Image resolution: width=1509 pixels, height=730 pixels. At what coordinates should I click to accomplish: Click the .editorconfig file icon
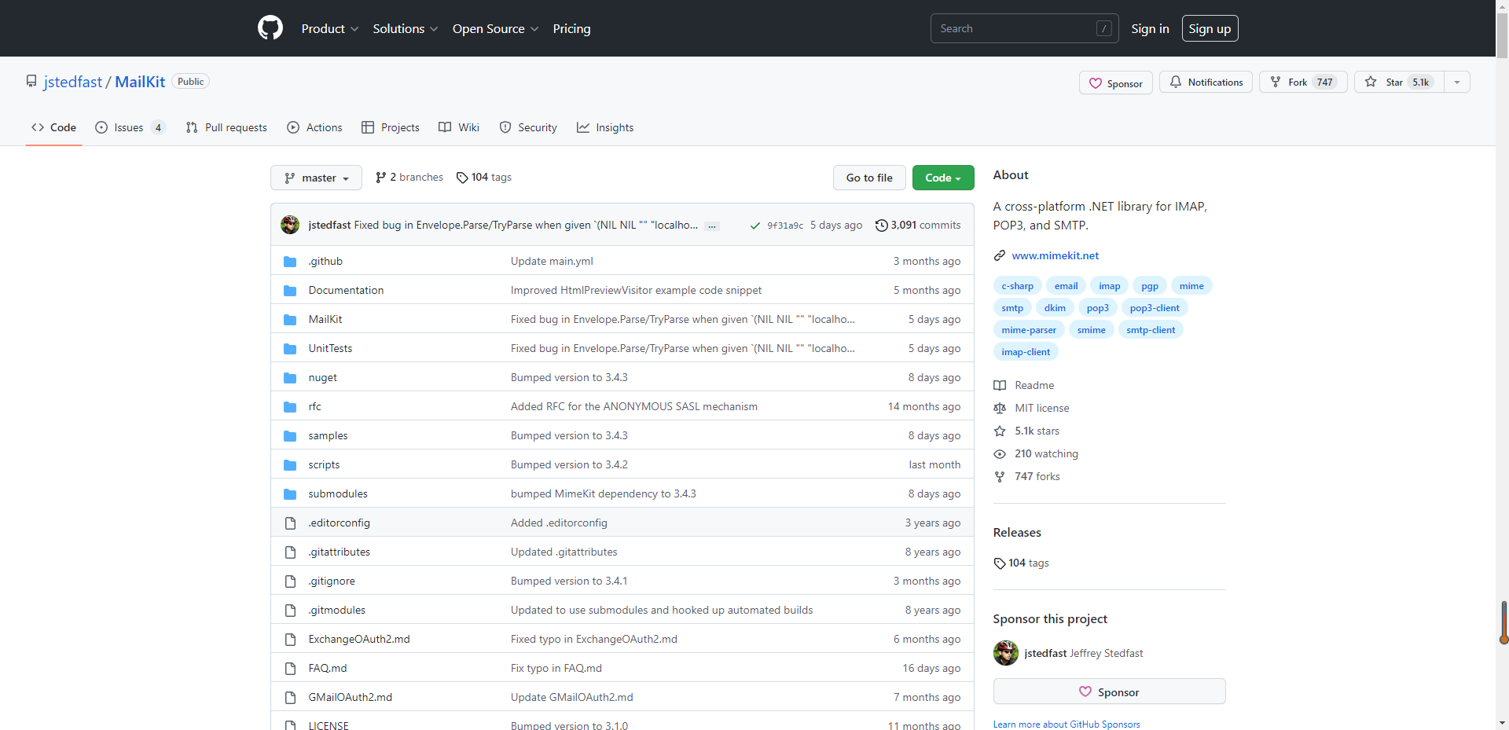pyautogui.click(x=290, y=523)
